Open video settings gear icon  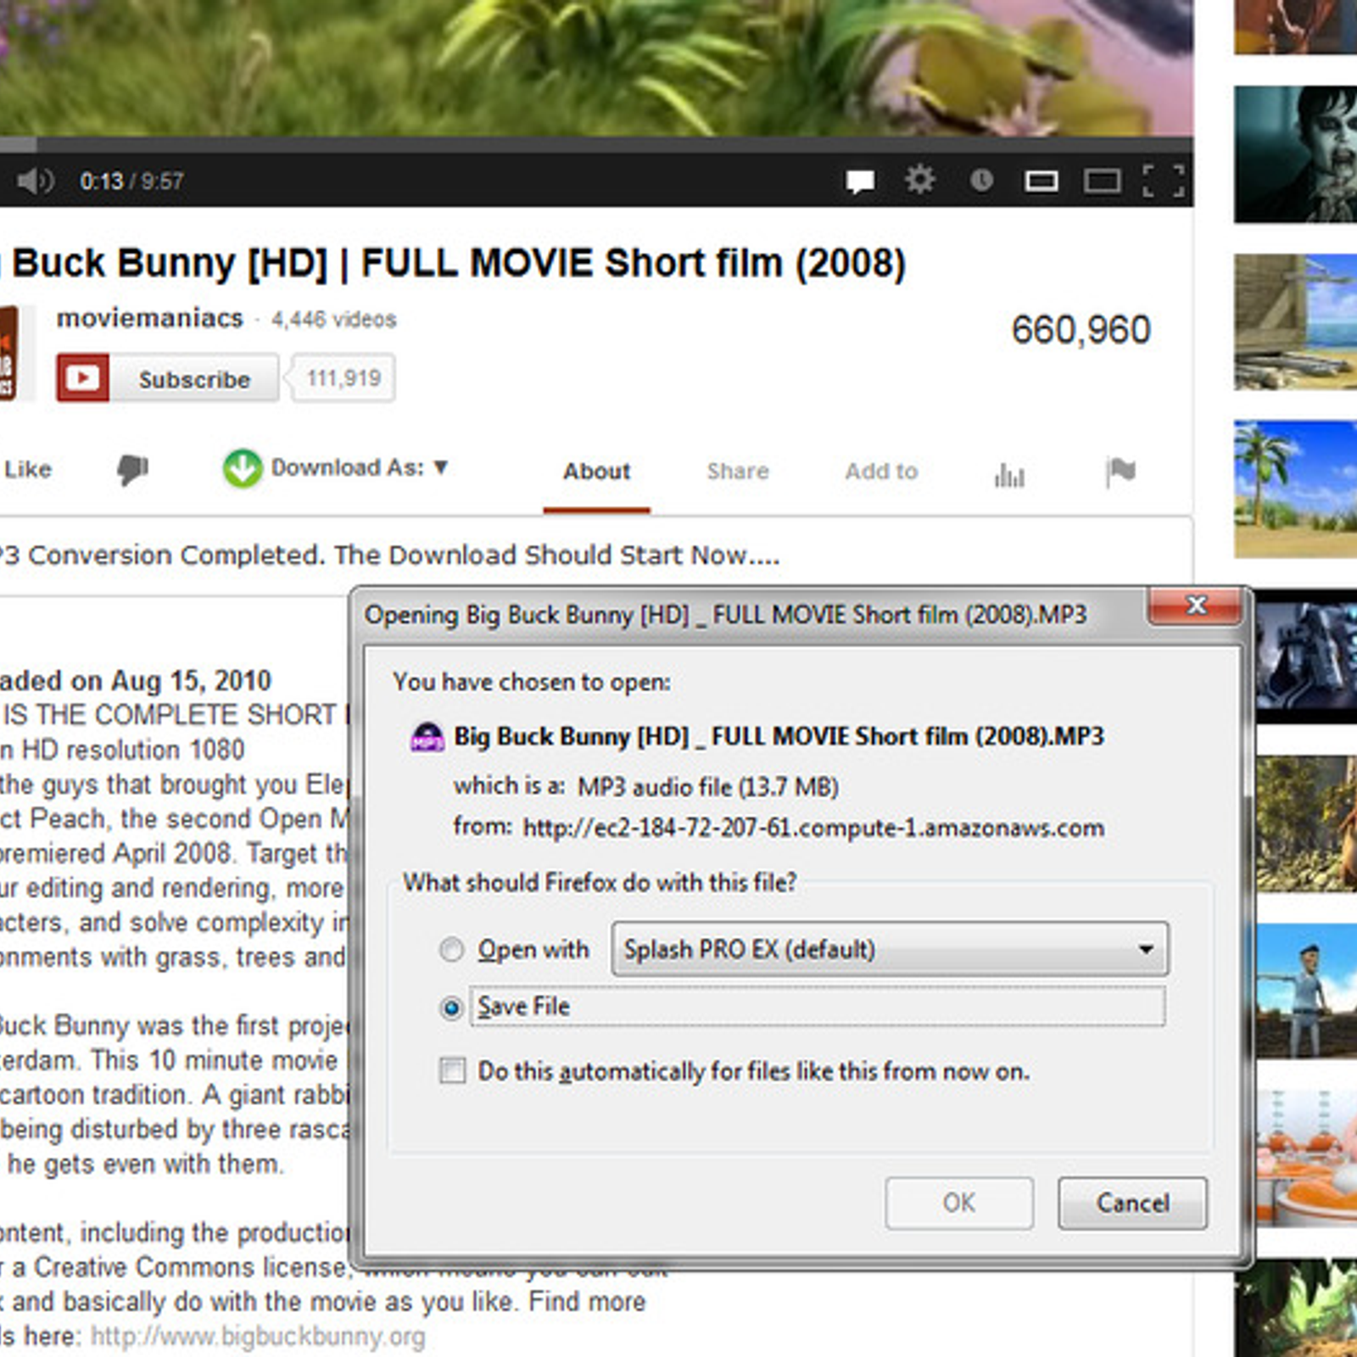coord(920,180)
